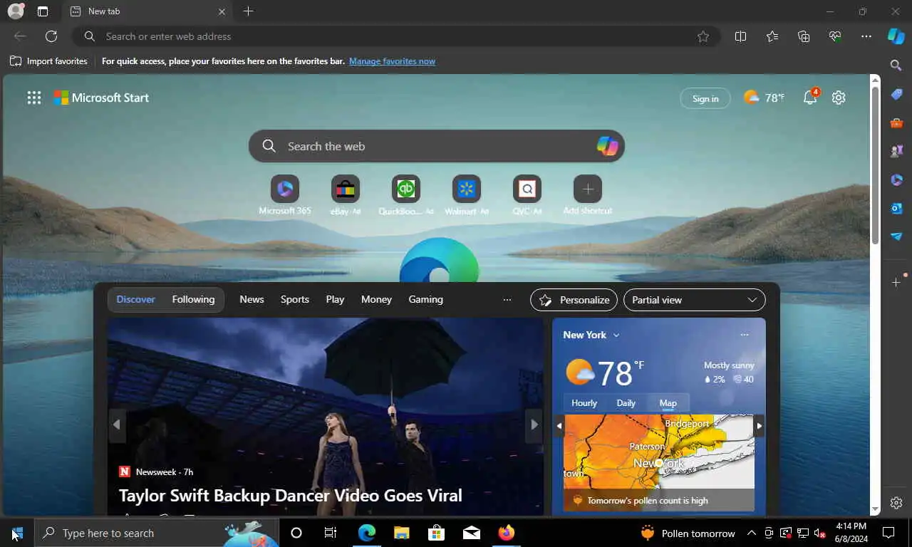This screenshot has width=912, height=547.
Task: Click Manage favorites now link
Action: coord(392,61)
